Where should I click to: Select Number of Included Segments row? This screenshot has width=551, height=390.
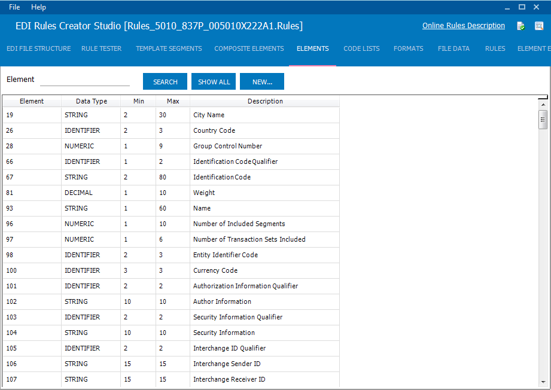(171, 224)
